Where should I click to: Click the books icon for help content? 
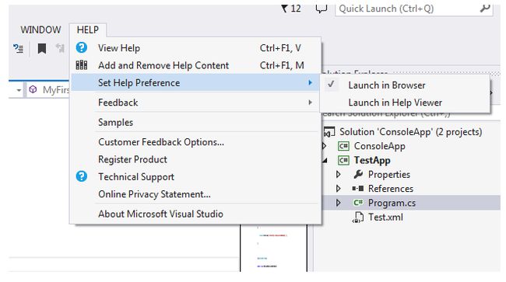tap(81, 65)
